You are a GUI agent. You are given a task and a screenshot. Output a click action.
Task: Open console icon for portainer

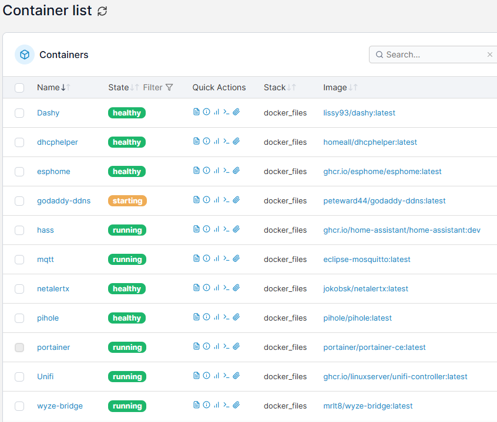click(226, 346)
